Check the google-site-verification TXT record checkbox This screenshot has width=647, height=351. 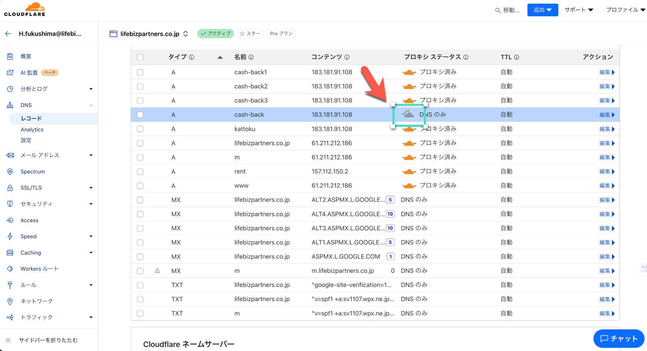[x=140, y=285]
